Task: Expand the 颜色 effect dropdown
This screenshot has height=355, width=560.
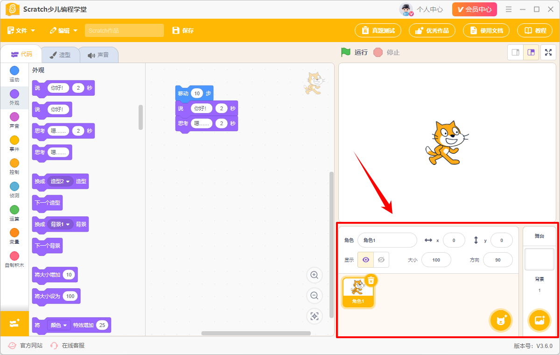Action: (x=59, y=325)
